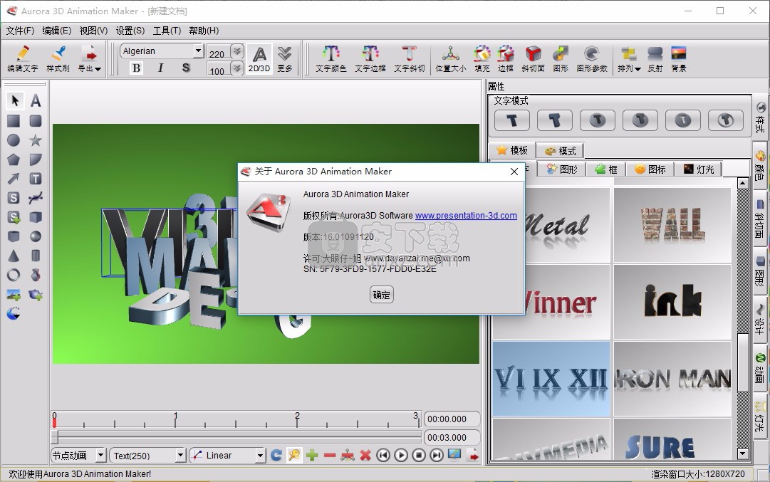Open the 帮助(H) menu
The image size is (770, 482).
click(x=204, y=31)
